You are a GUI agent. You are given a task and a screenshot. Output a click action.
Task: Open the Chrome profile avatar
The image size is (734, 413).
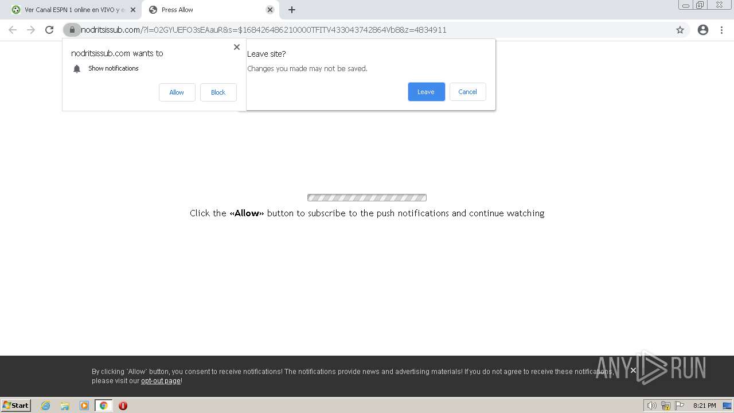[703, 30]
